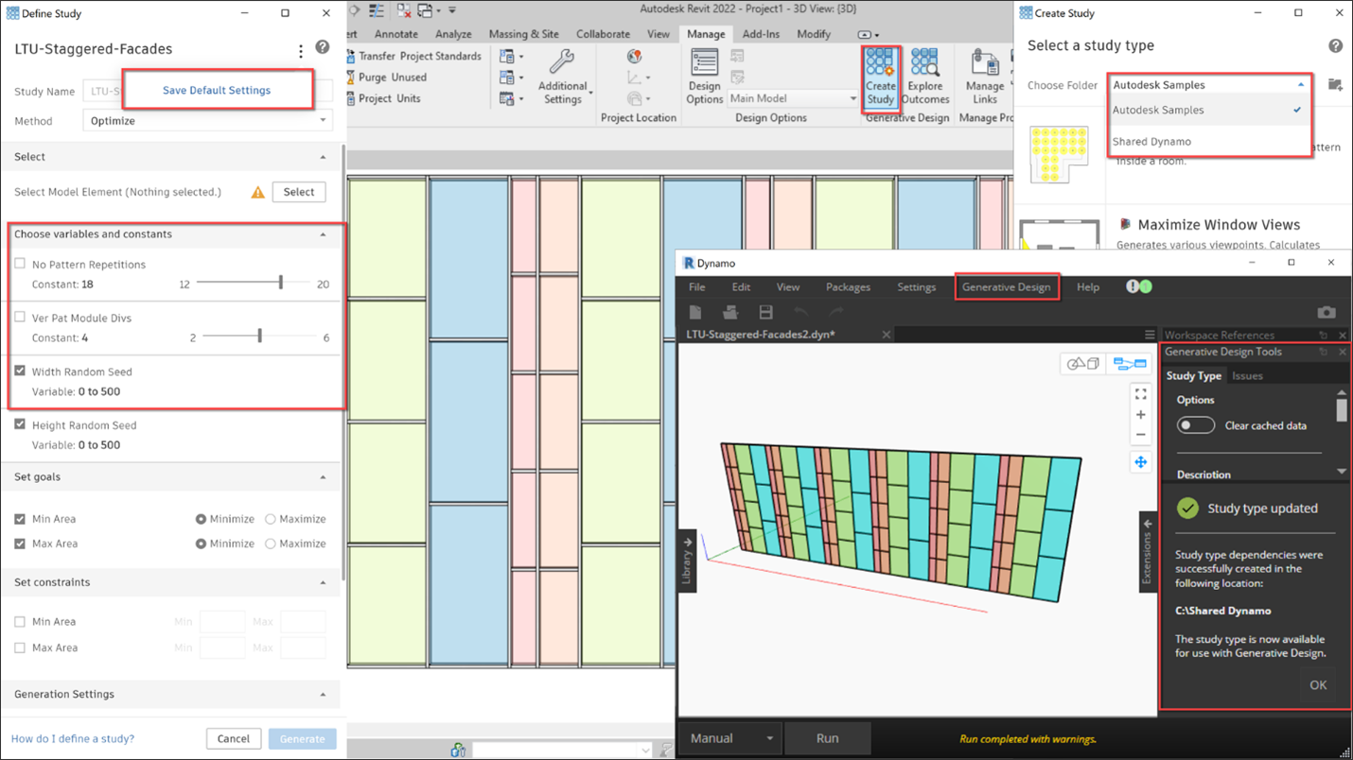The height and width of the screenshot is (760, 1353).
Task: Switch to Revit Add-Ins tab
Action: click(x=761, y=34)
